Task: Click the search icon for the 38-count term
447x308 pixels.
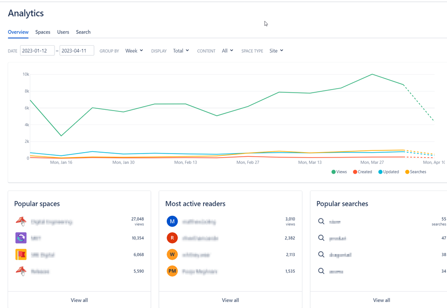Action: click(x=321, y=254)
